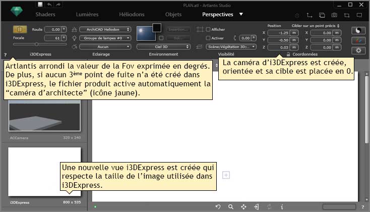Switch to the Perspectives tab

(218, 15)
